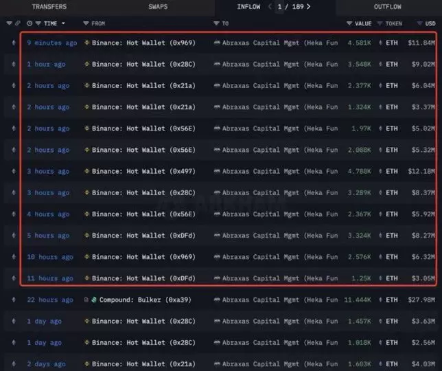Open the '9 minutes ago' transaction link
The width and height of the screenshot is (442, 371).
(52, 43)
